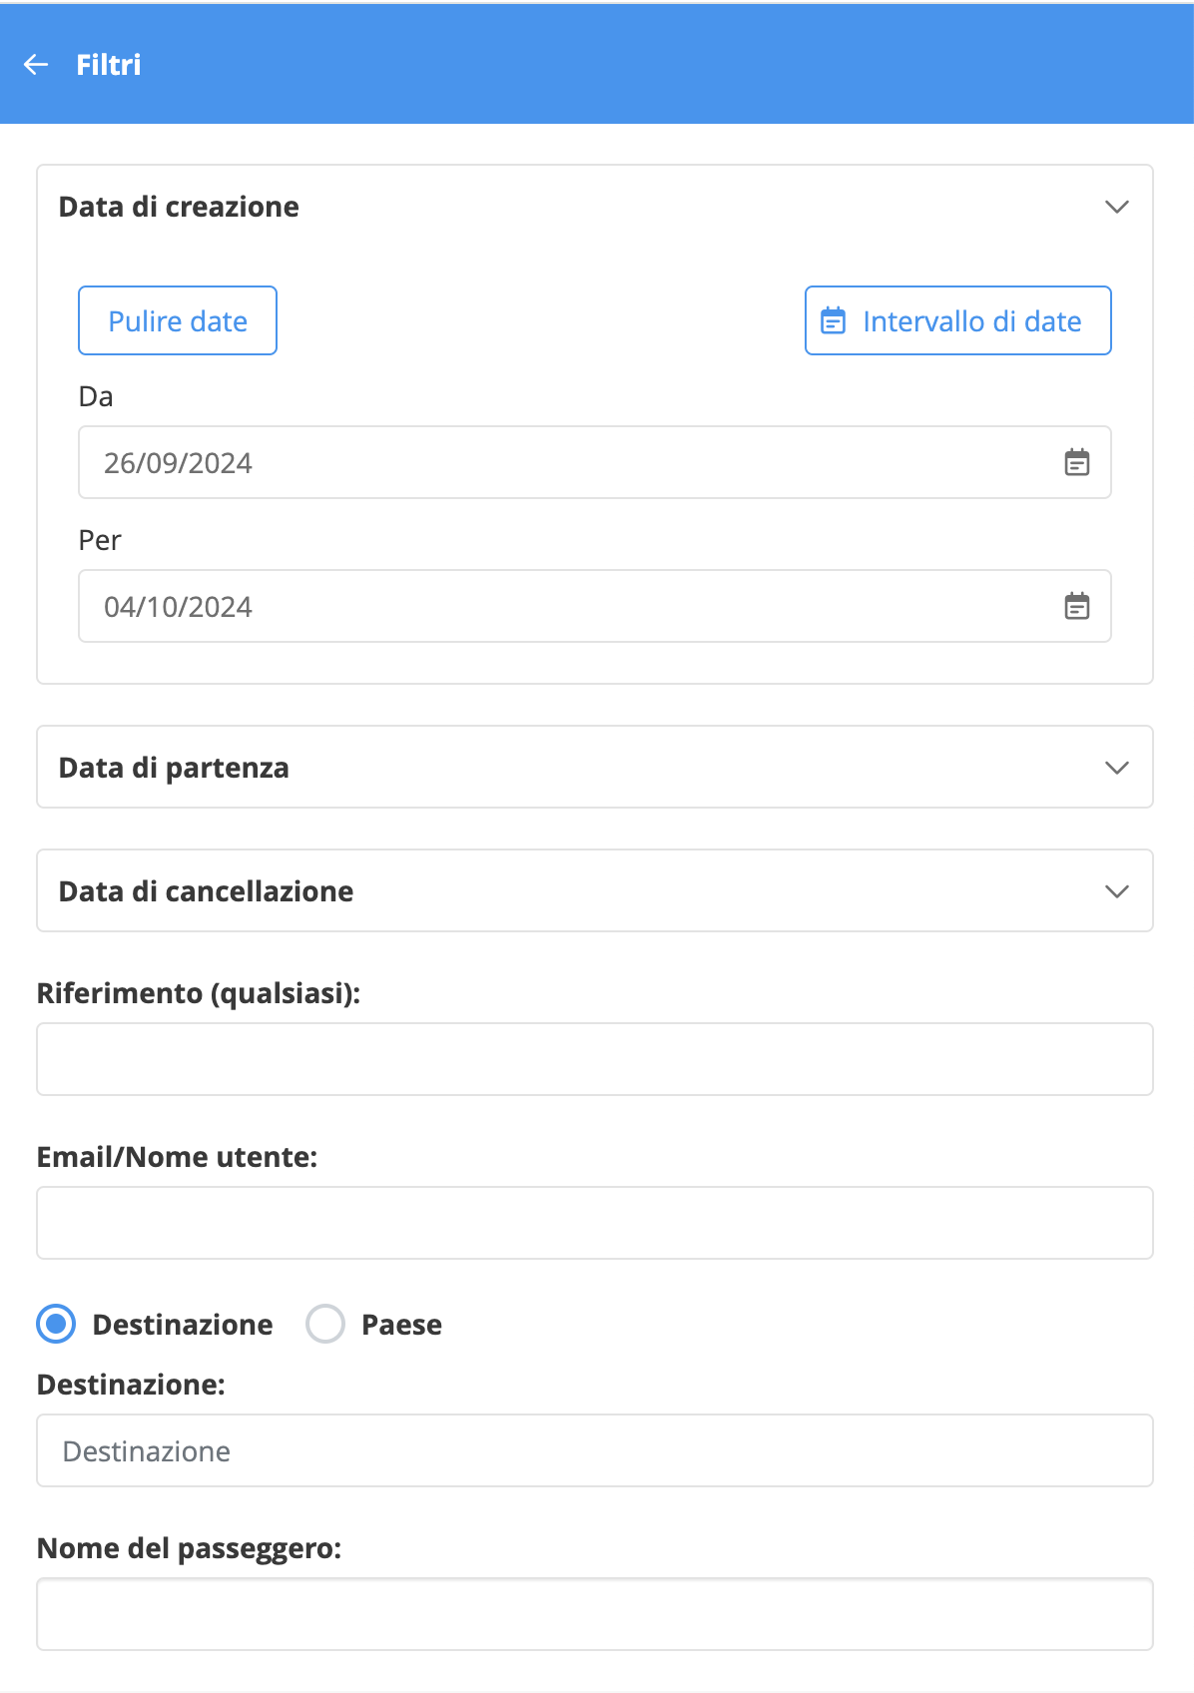Click the Paese radio label text

(x=401, y=1325)
